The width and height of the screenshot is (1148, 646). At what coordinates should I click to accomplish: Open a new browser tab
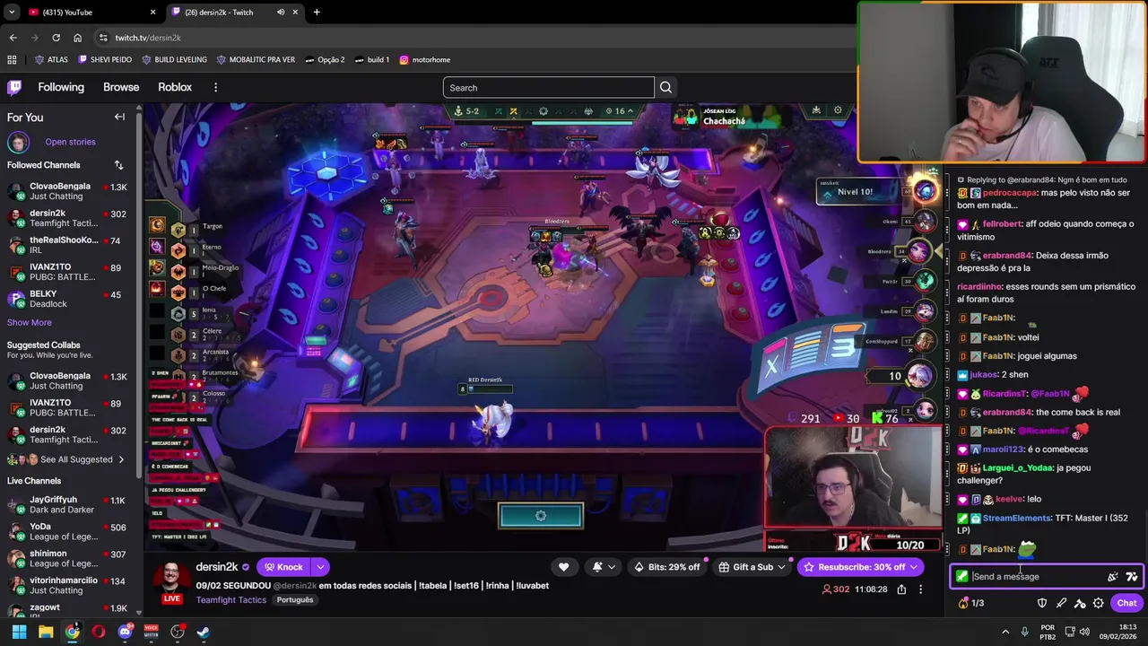[317, 12]
